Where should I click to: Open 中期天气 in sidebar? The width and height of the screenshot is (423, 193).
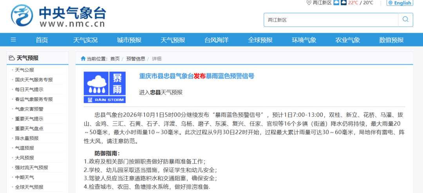25,177
